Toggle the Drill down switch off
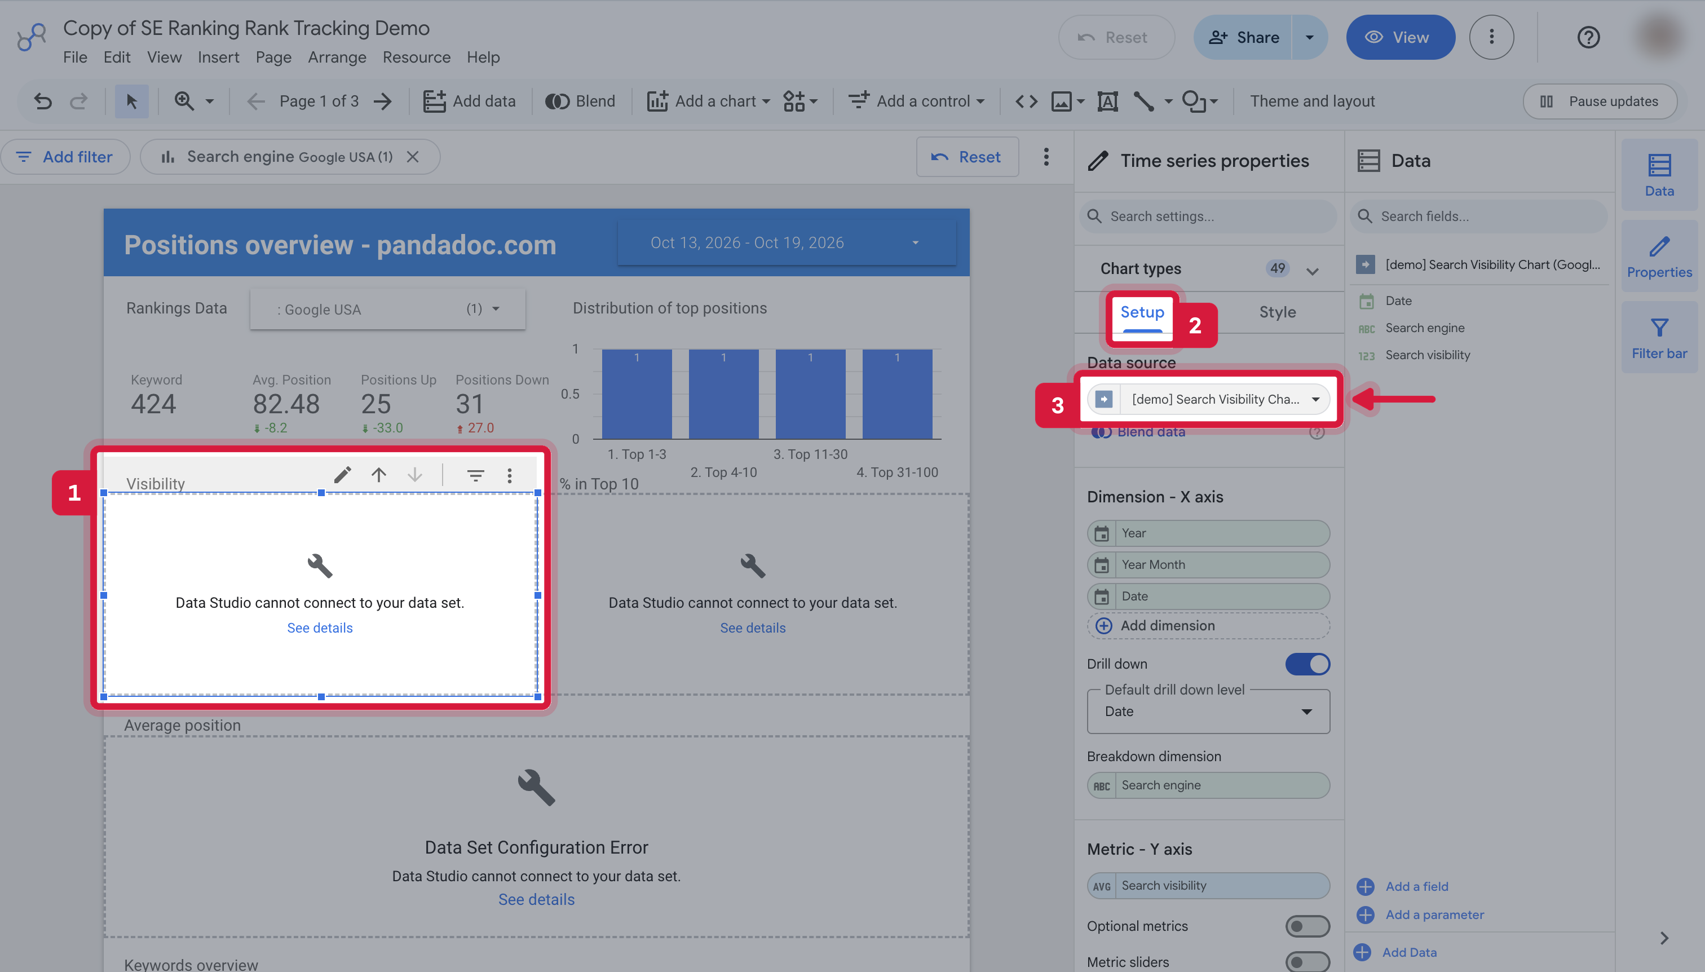The image size is (1705, 972). [1307, 664]
